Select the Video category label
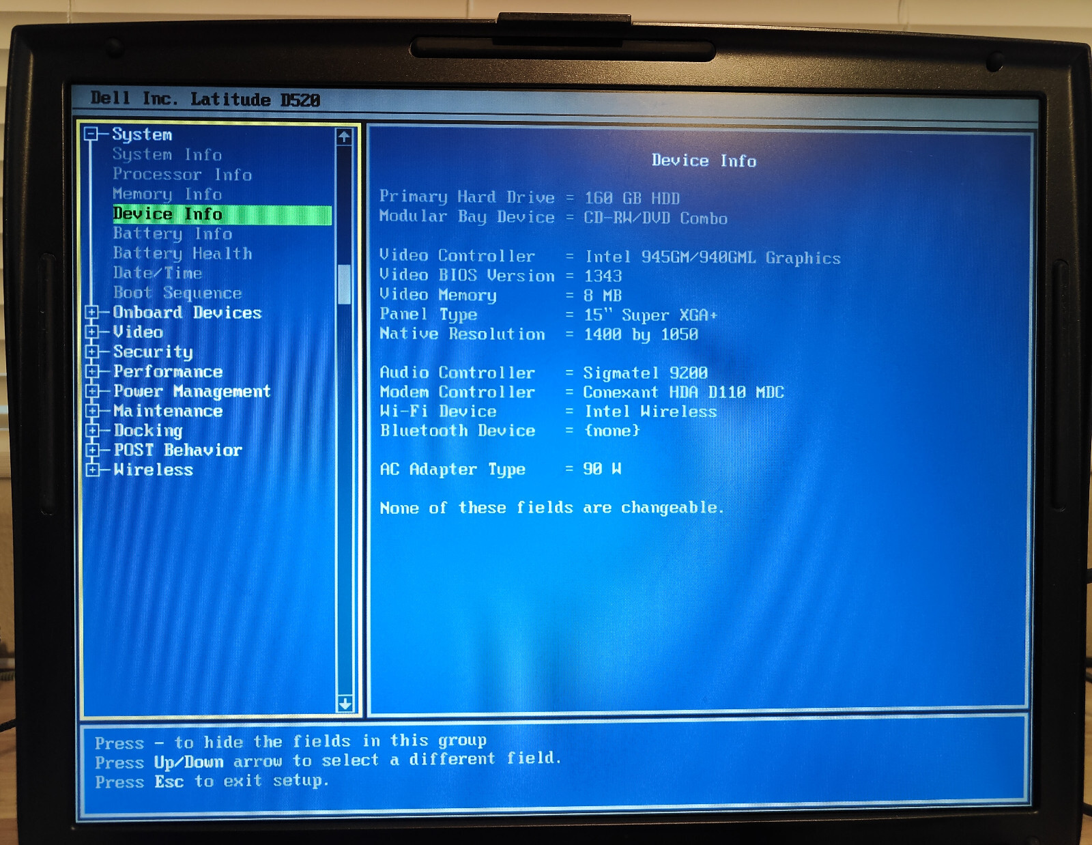The image size is (1092, 845). tap(138, 332)
